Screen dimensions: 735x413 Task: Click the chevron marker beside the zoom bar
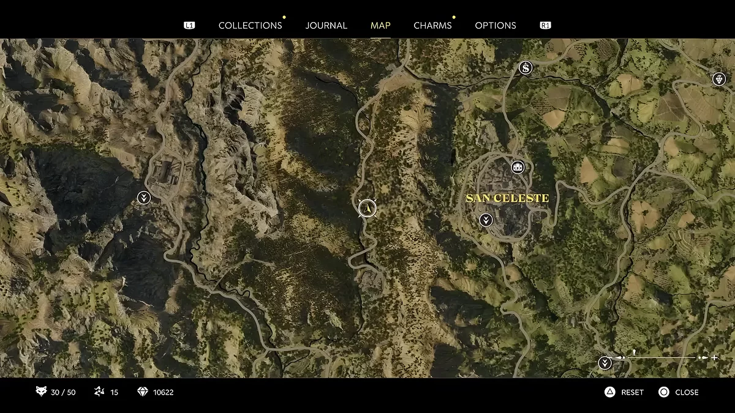[x=605, y=363]
